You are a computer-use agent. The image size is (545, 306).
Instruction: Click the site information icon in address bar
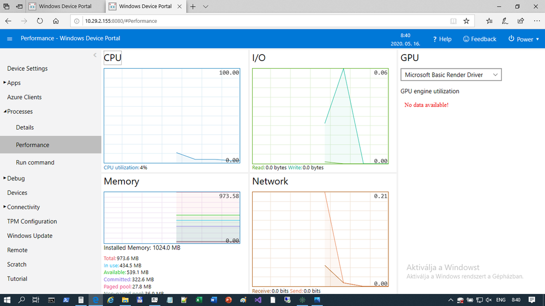tap(77, 21)
